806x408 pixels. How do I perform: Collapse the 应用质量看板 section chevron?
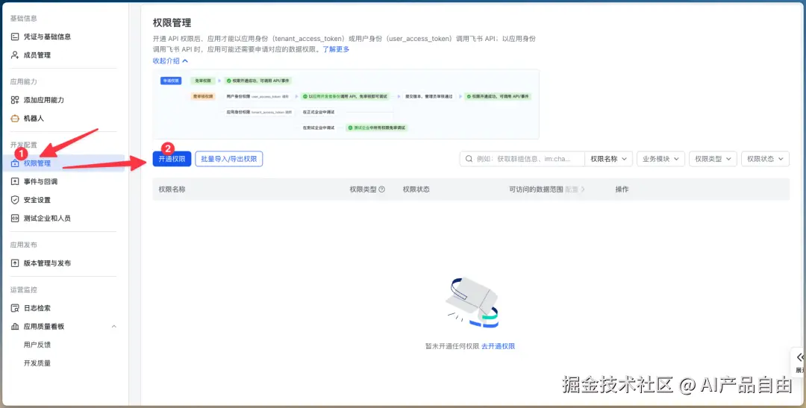click(114, 326)
